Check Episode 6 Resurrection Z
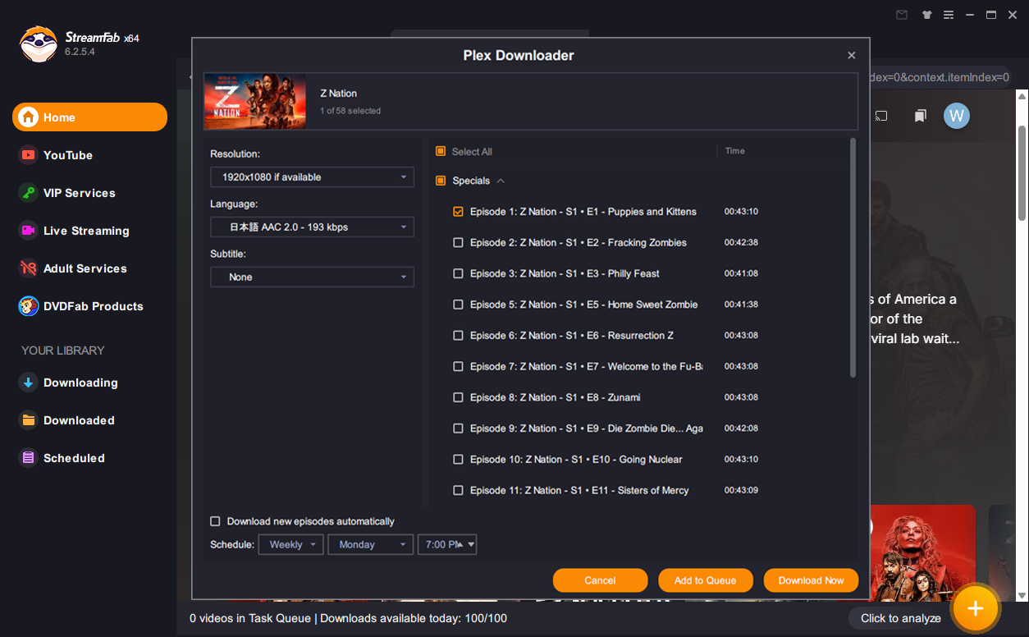 pyautogui.click(x=459, y=336)
